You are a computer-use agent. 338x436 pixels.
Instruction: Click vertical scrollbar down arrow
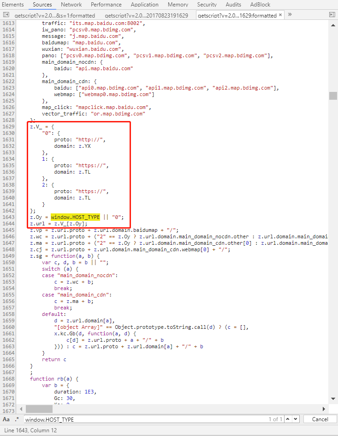(333, 399)
